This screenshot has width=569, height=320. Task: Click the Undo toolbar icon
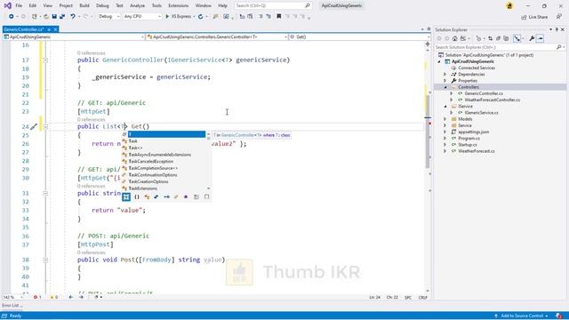click(73, 16)
